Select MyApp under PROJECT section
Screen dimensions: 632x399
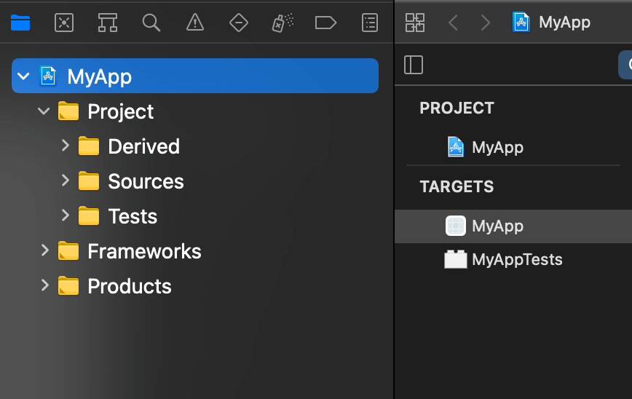[x=497, y=147]
